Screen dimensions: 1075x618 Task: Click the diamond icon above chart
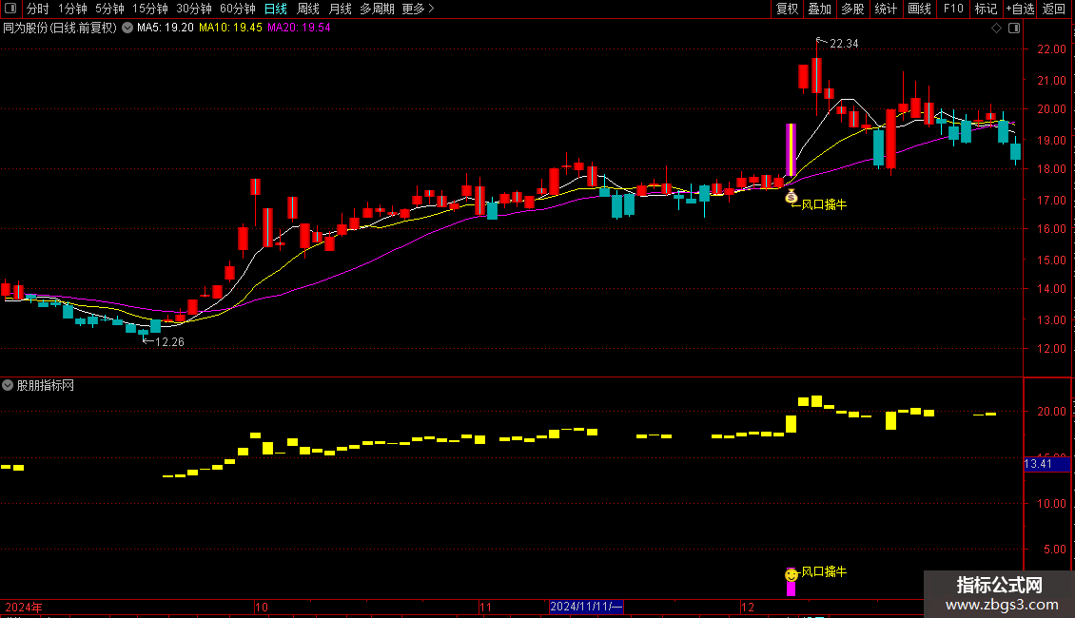pos(996,29)
